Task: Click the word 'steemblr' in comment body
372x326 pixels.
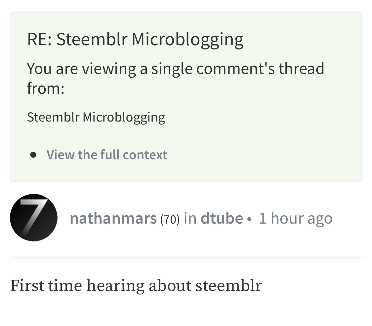Action: click(229, 285)
